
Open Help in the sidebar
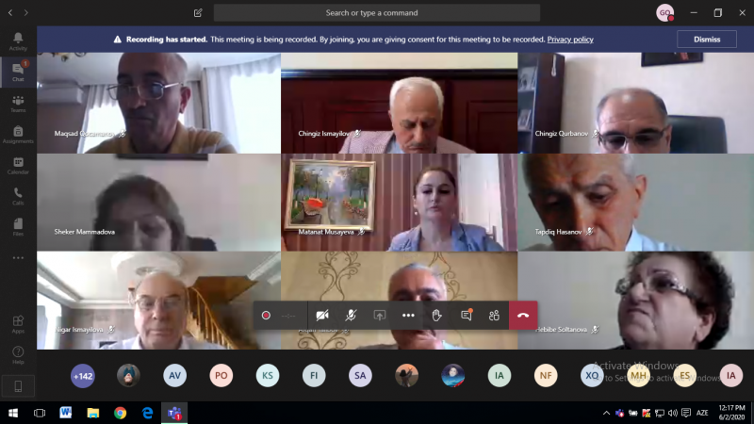pyautogui.click(x=18, y=355)
